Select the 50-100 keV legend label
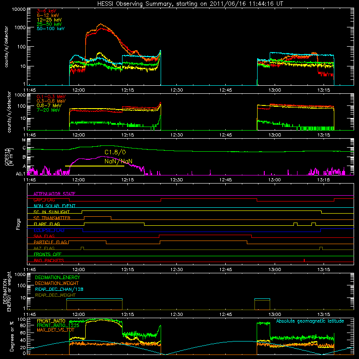 pyautogui.click(x=51, y=29)
